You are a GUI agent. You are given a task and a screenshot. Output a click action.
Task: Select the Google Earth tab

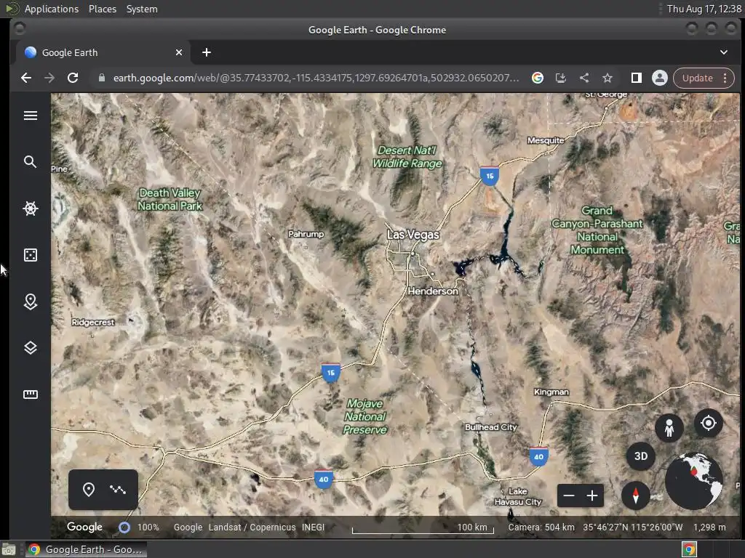[103, 52]
